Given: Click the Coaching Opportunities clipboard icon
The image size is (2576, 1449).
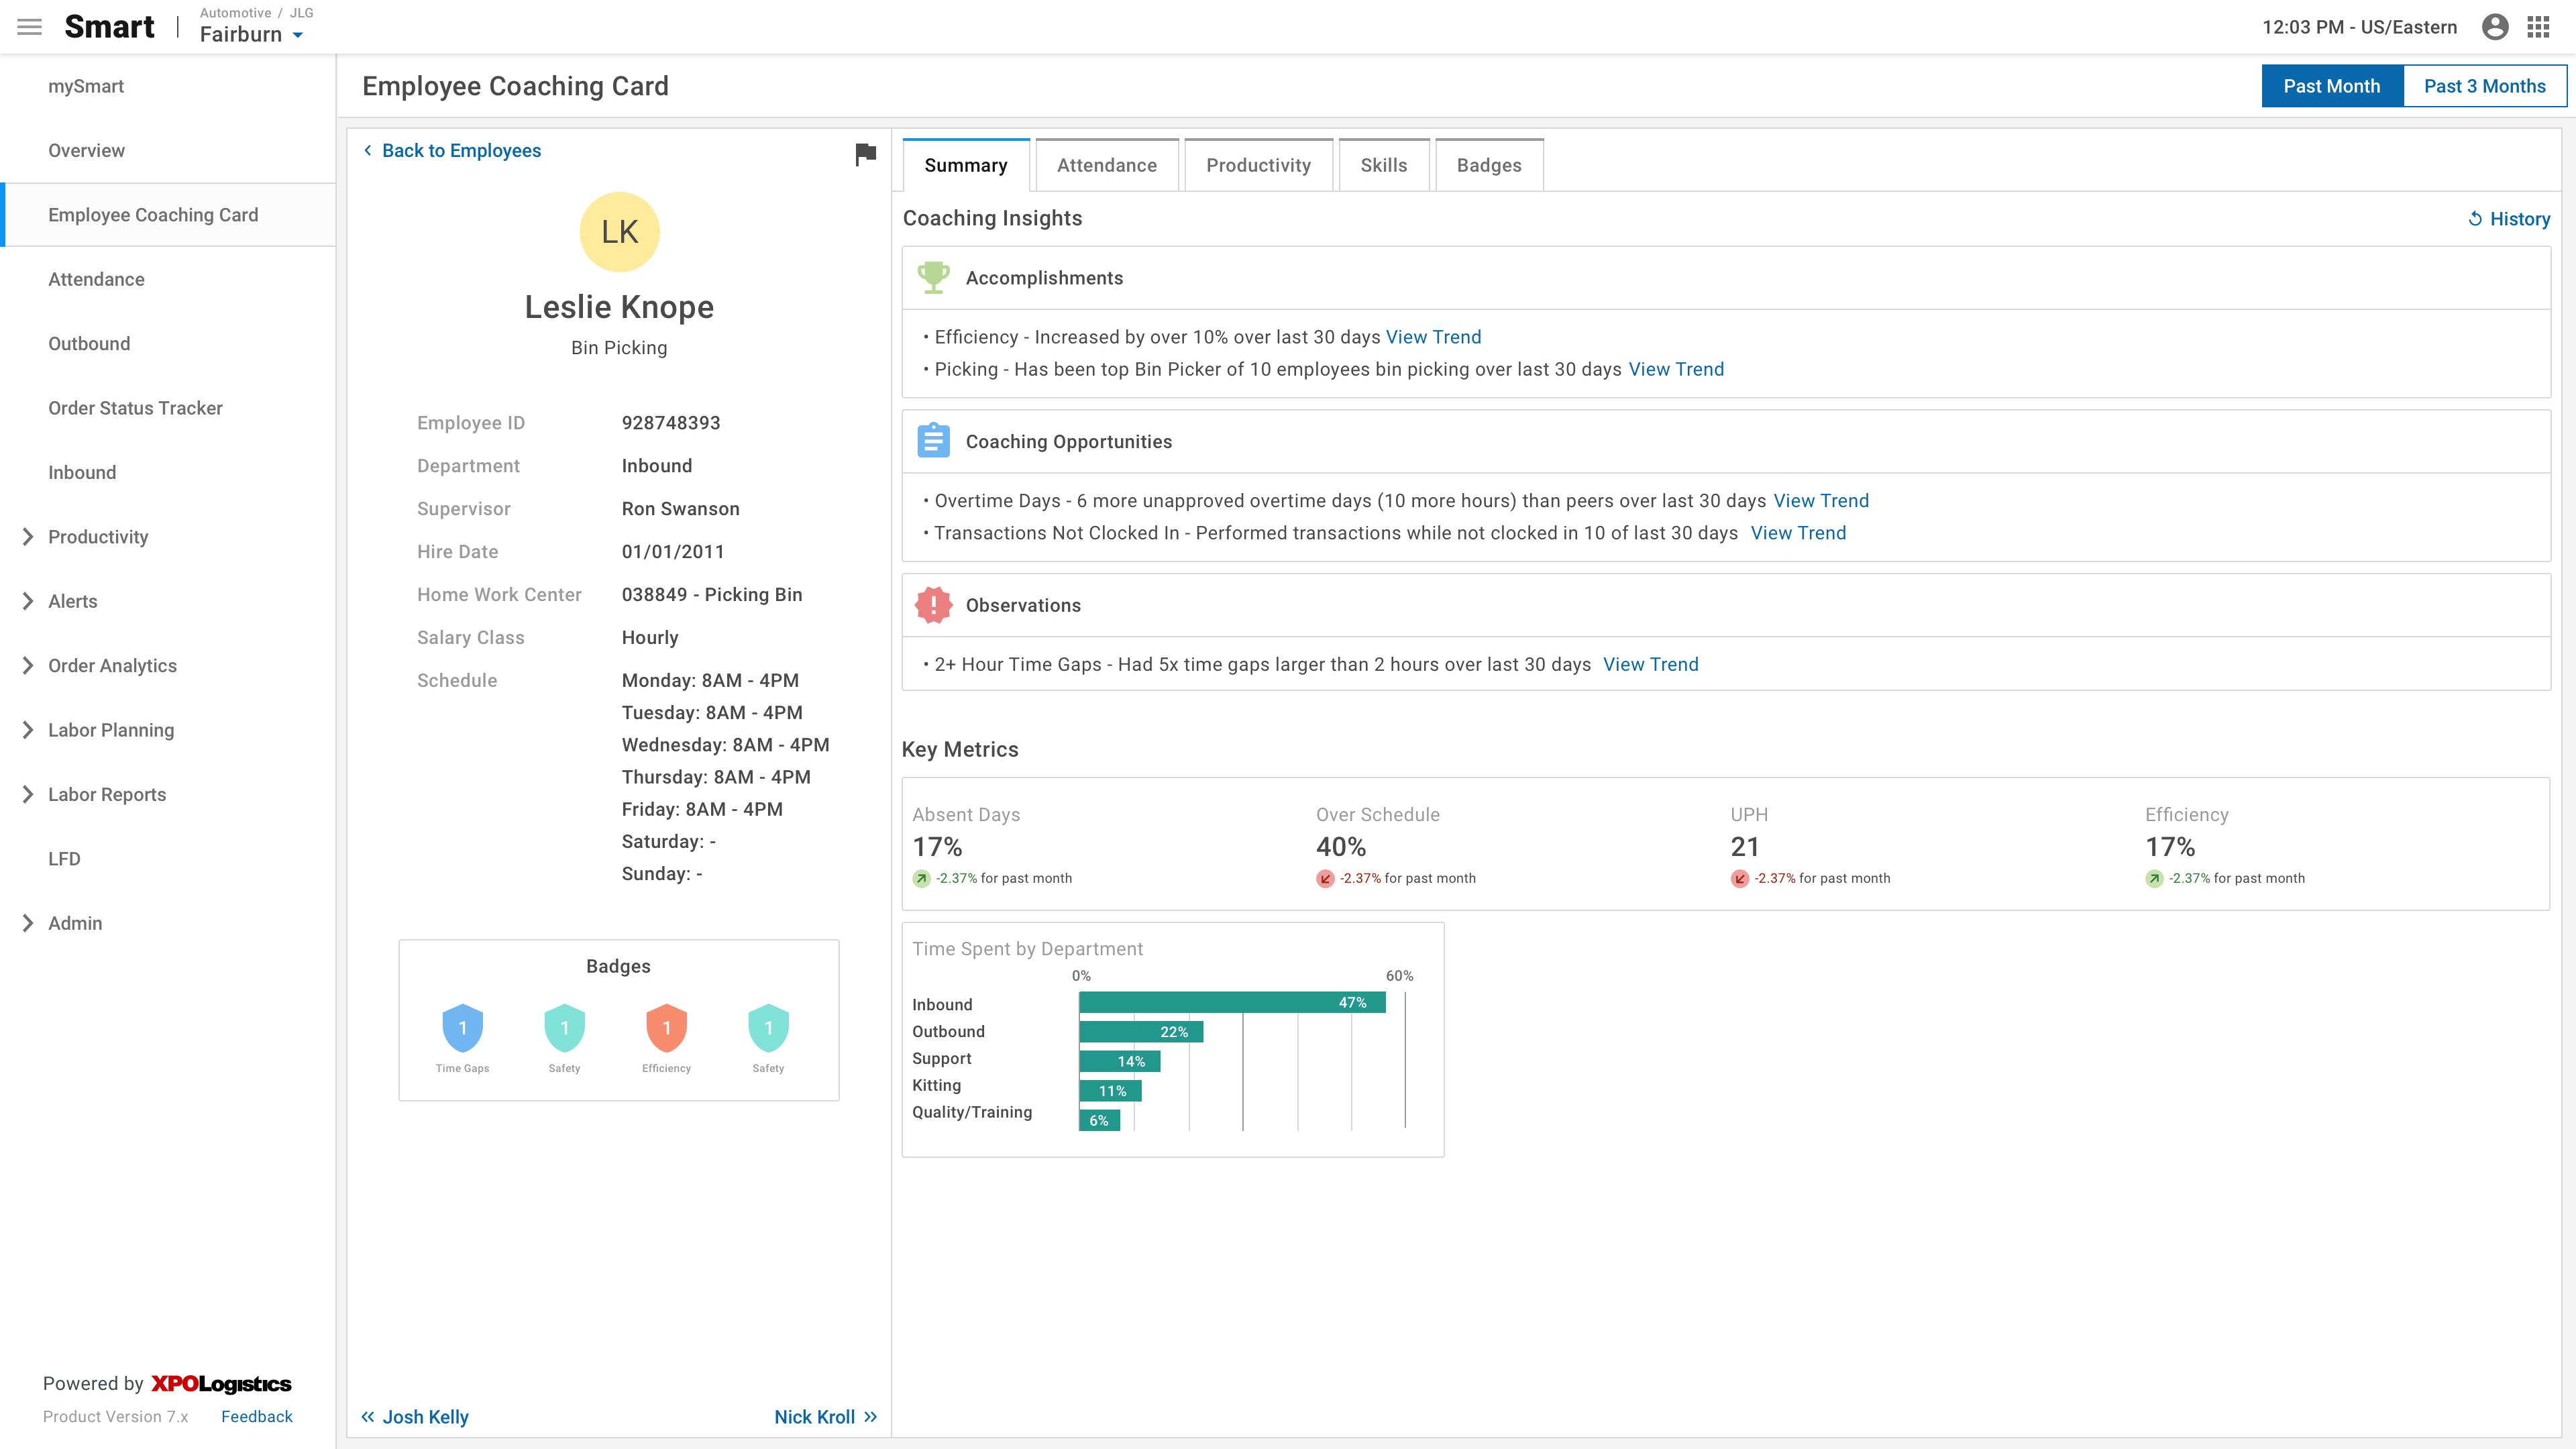Looking at the screenshot, I should click(933, 441).
